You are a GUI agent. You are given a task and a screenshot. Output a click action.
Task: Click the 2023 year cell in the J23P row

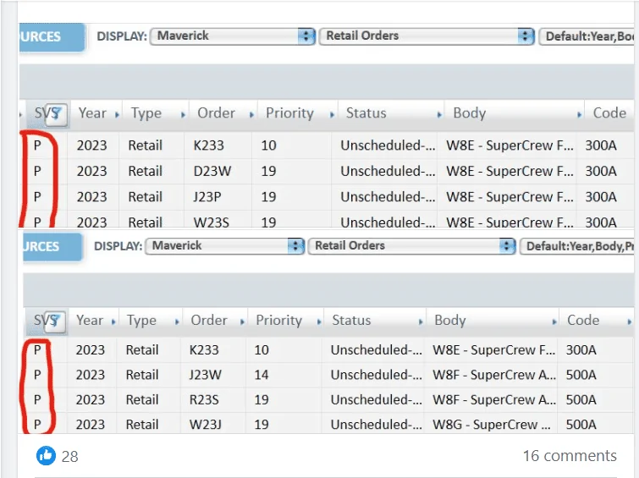coord(91,197)
